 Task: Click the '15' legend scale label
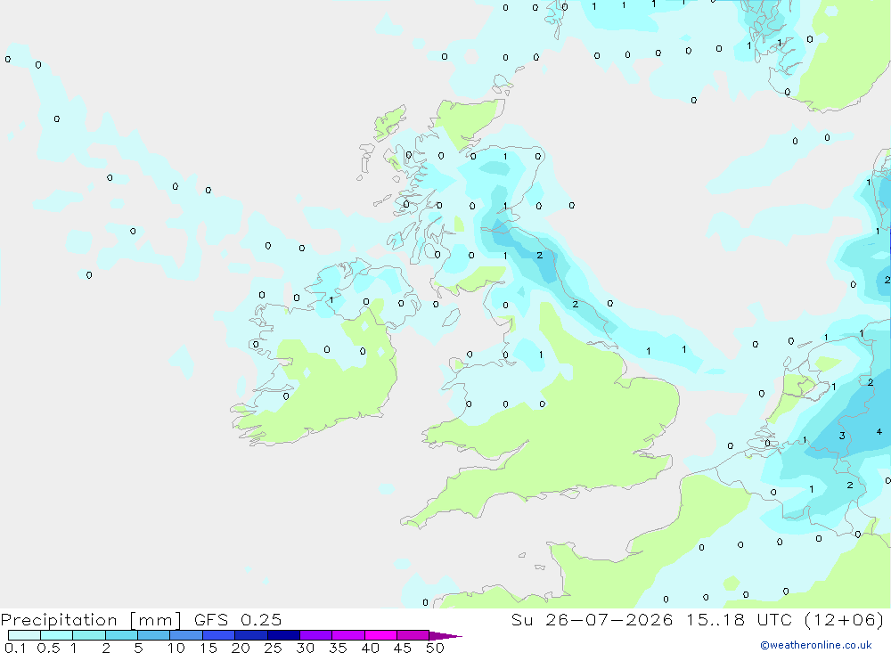[208, 648]
